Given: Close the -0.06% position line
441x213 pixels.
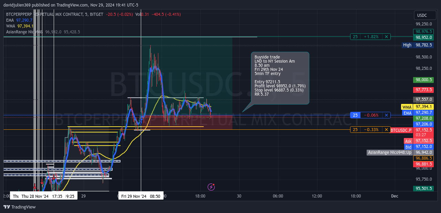Looking at the screenshot, I should [386, 115].
